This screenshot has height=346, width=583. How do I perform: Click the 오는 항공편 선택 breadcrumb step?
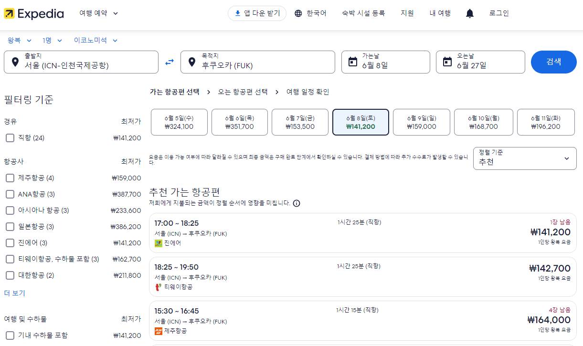pos(243,92)
